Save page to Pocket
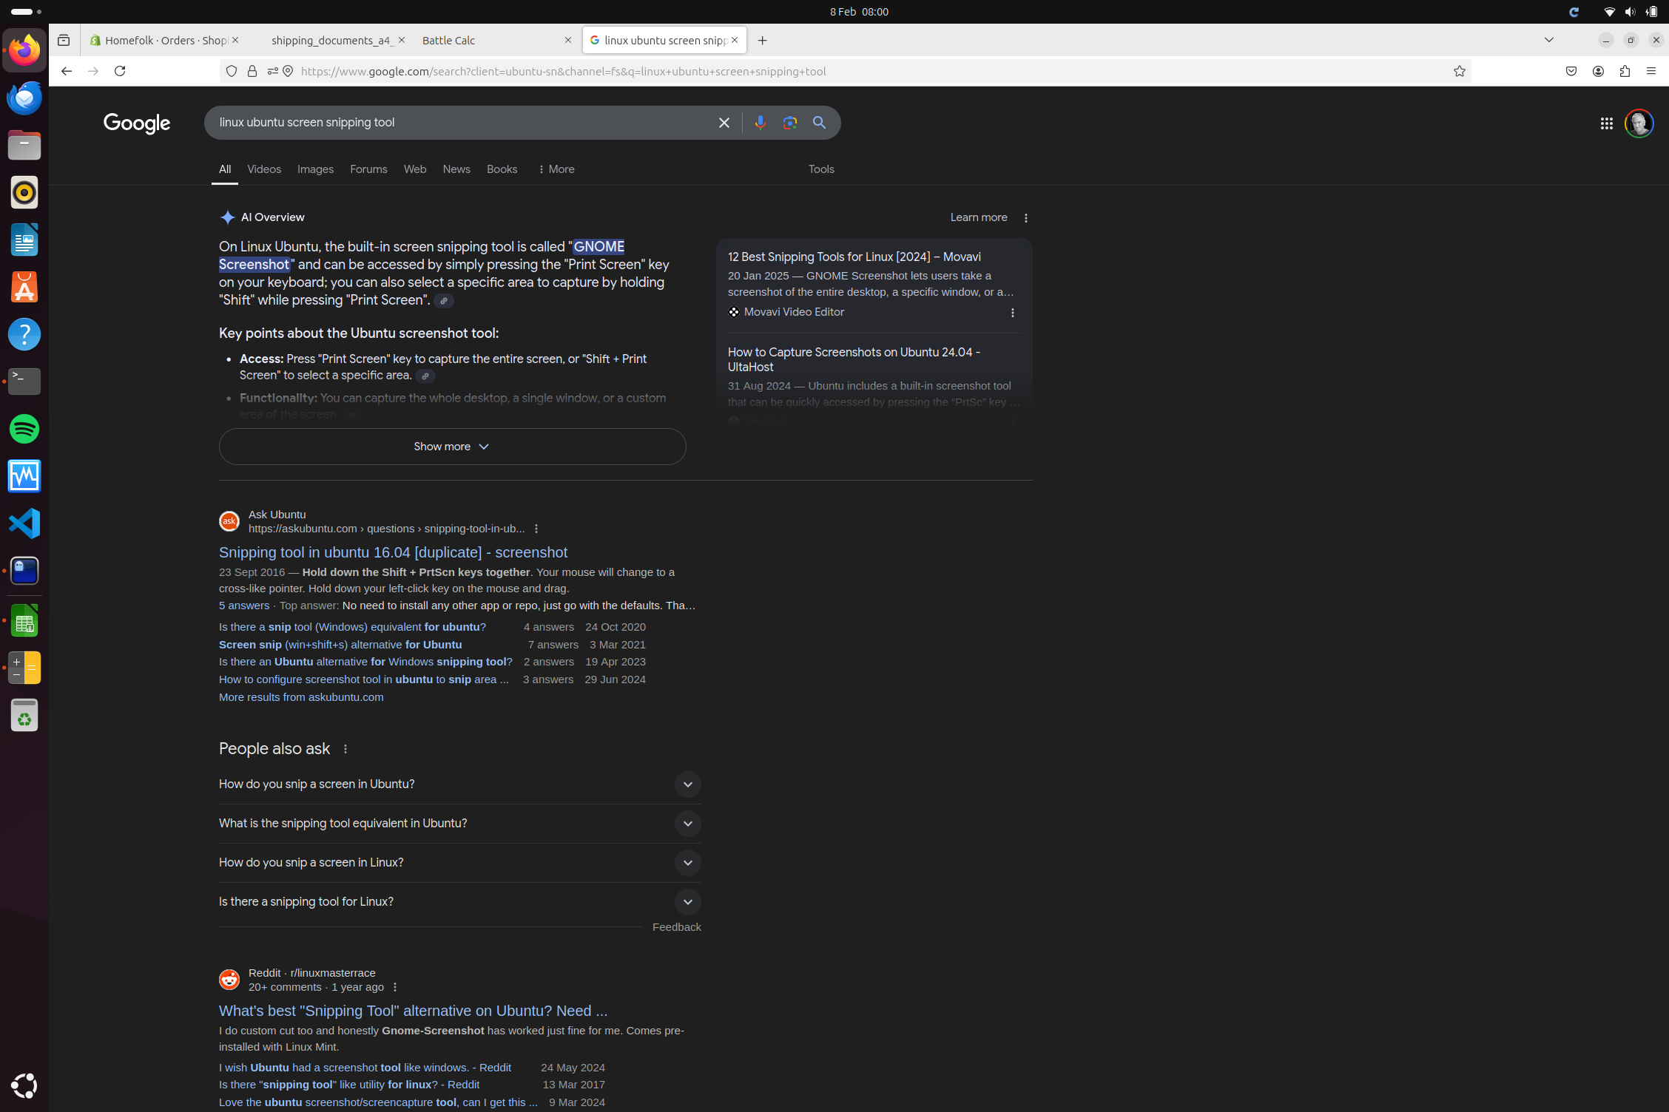The height and width of the screenshot is (1112, 1669). pos(1571,71)
